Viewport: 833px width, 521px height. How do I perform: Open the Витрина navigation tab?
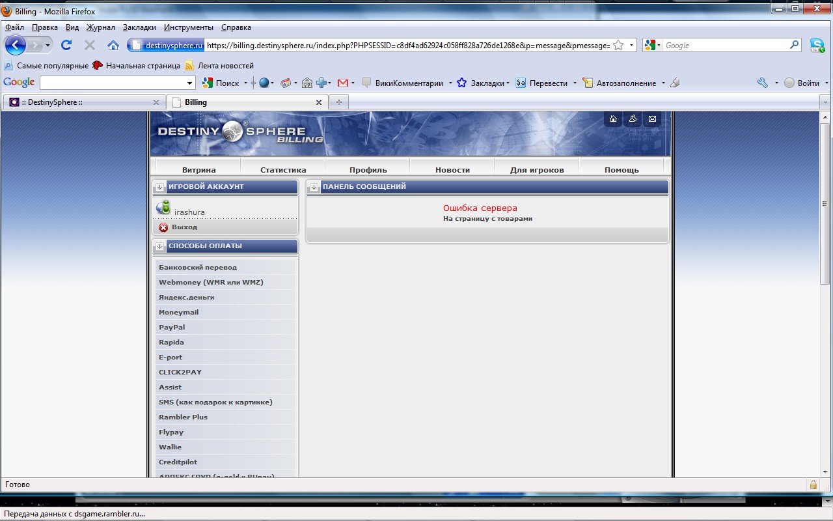(x=198, y=169)
